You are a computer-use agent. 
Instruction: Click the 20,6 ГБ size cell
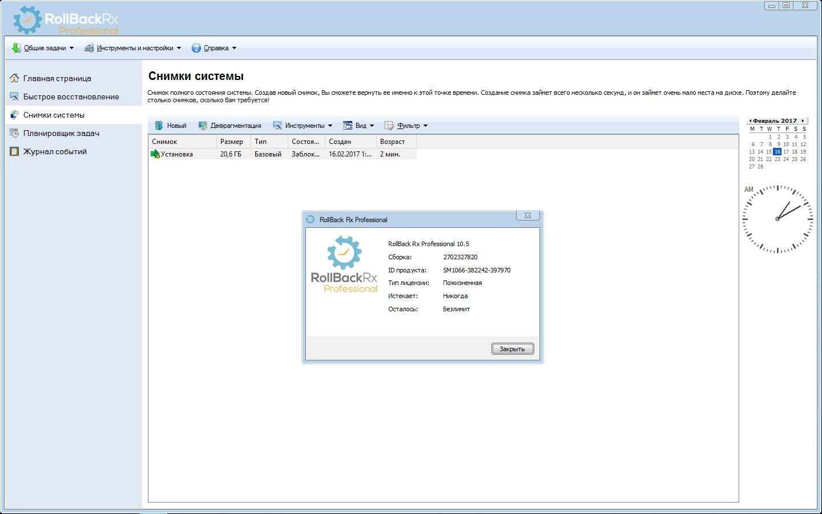pyautogui.click(x=231, y=154)
